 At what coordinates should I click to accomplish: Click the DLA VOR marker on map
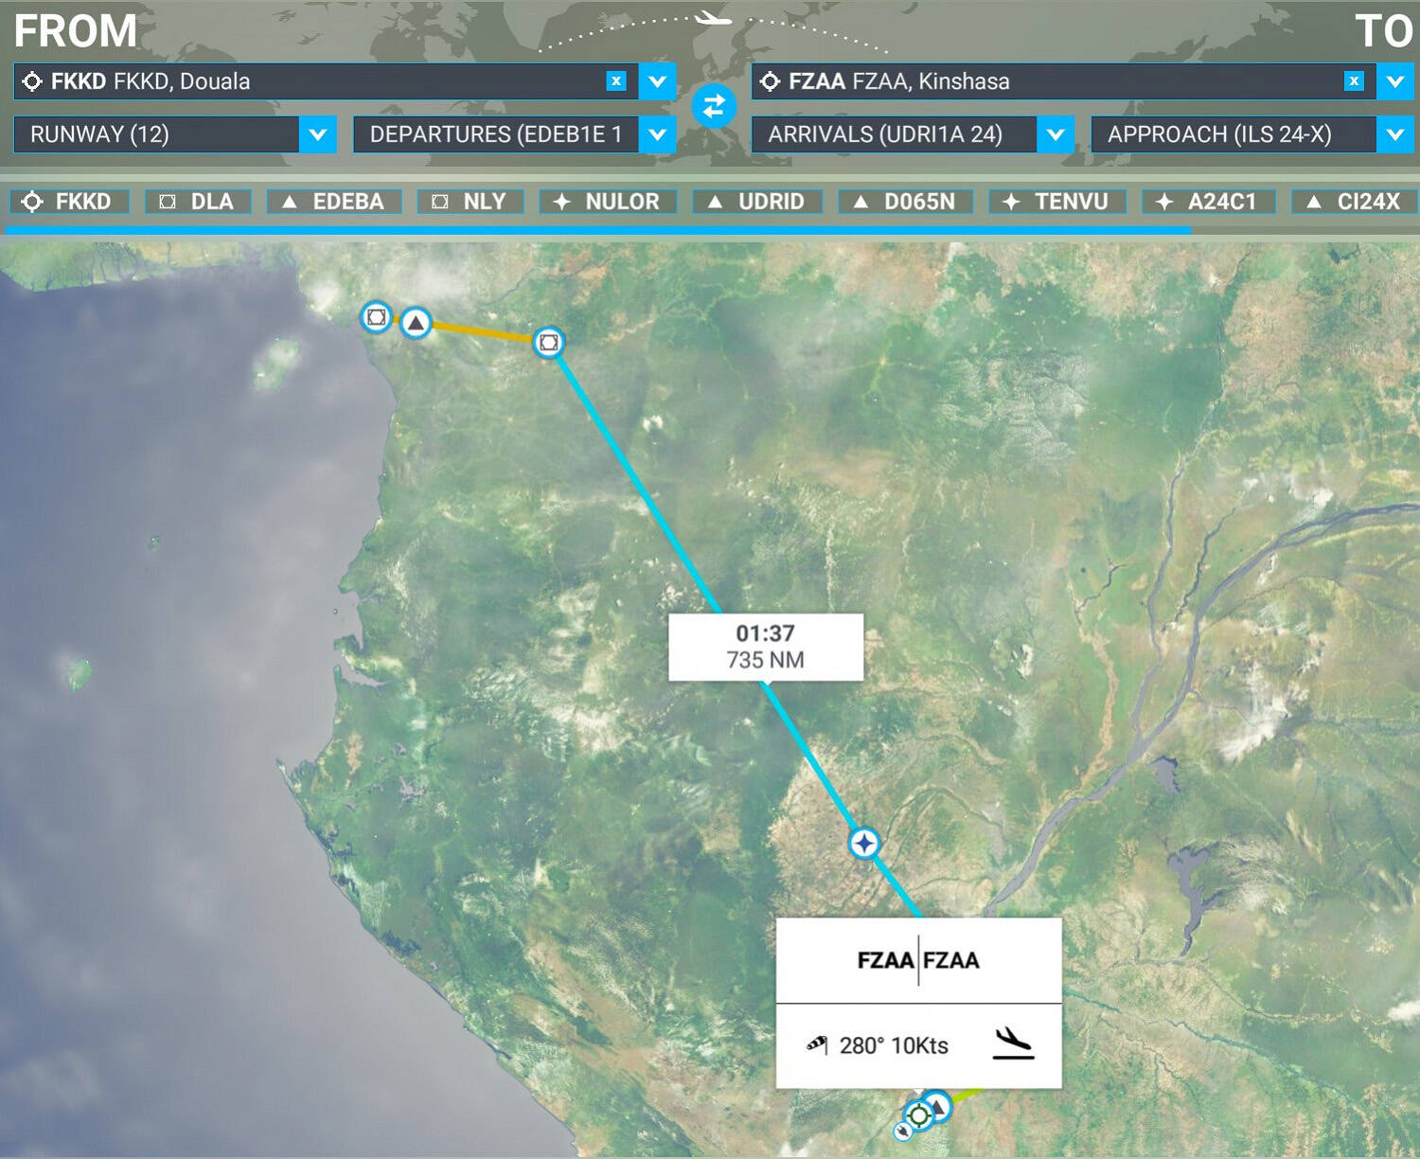click(x=376, y=316)
